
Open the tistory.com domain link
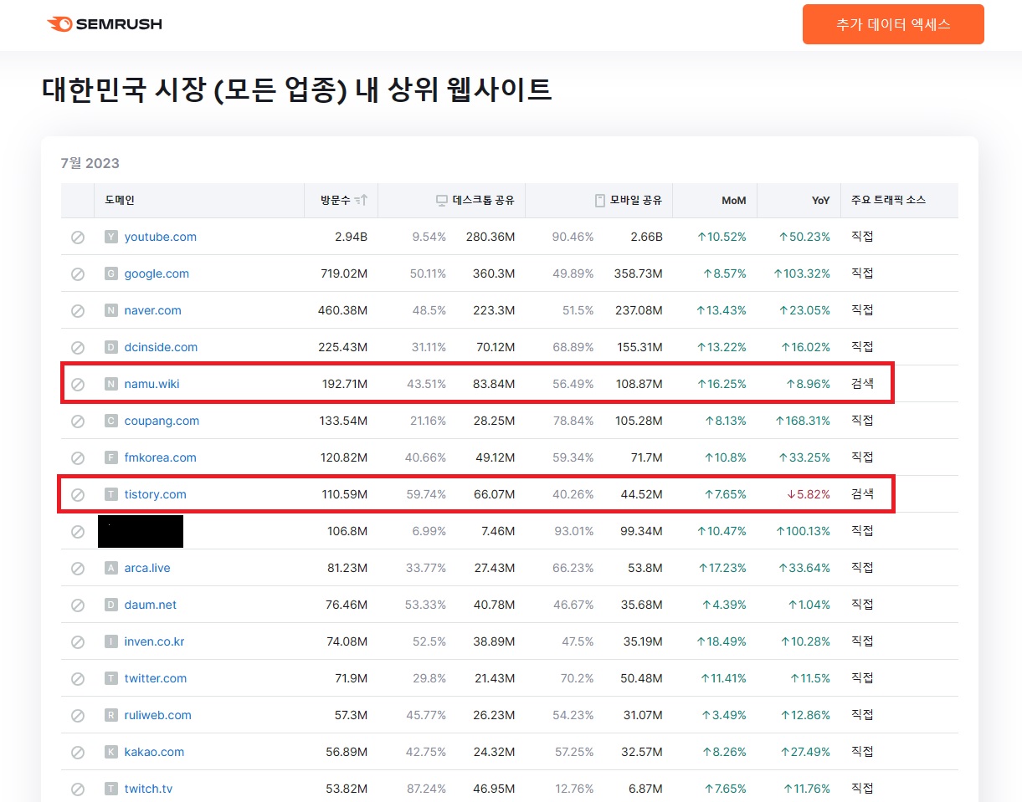(x=156, y=494)
